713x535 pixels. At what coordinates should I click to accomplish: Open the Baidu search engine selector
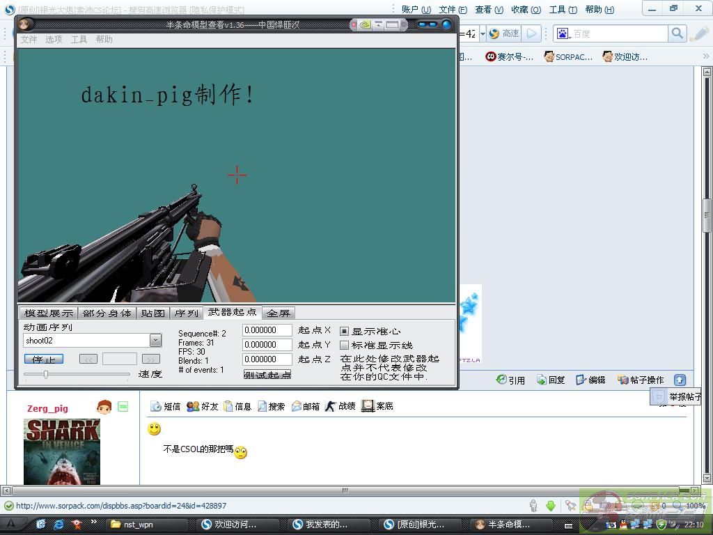point(563,33)
